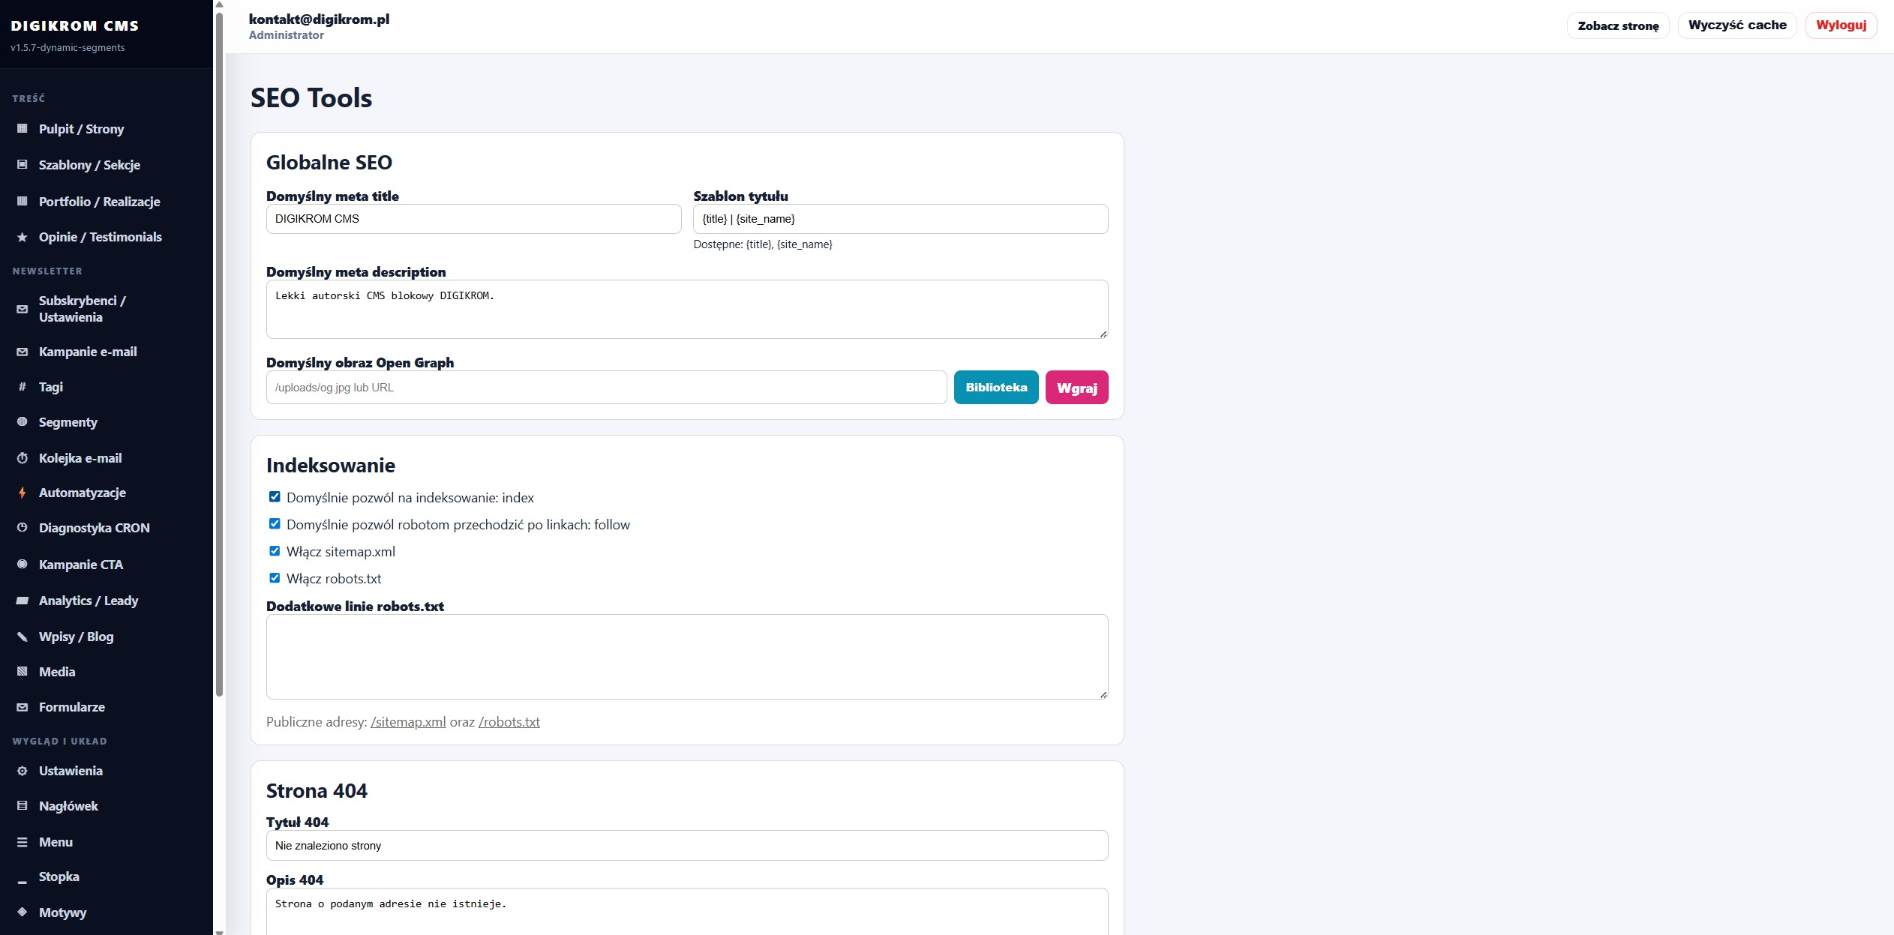Click the pencil icon for Wpisy / Blog

(x=23, y=637)
